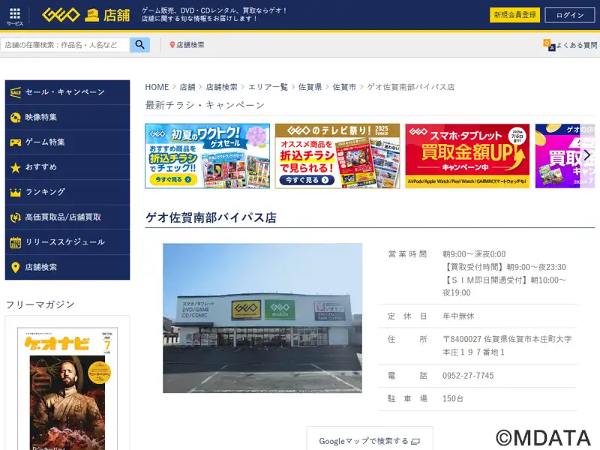
Task: Open GEOのテレビ祭り banner
Action: [x=337, y=156]
